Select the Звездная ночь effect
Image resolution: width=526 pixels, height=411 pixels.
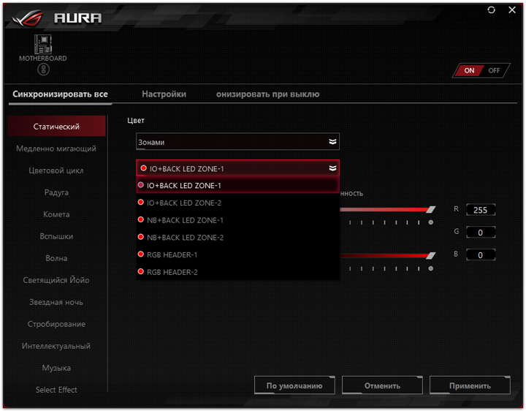[x=56, y=302]
